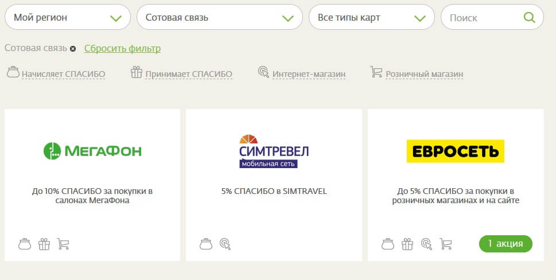Open the МегаФон partner logo
Image resolution: width=556 pixels, height=280 pixels.
click(x=92, y=151)
